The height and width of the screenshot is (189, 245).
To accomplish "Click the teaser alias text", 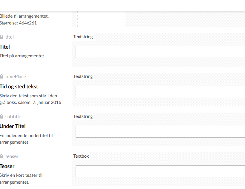I will (12, 156).
